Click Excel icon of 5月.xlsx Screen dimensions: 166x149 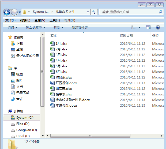tap(52, 66)
